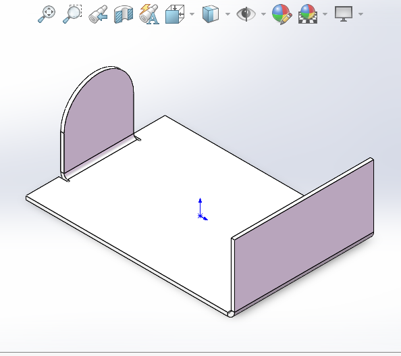Select the Zoom to Area tool

(x=72, y=14)
